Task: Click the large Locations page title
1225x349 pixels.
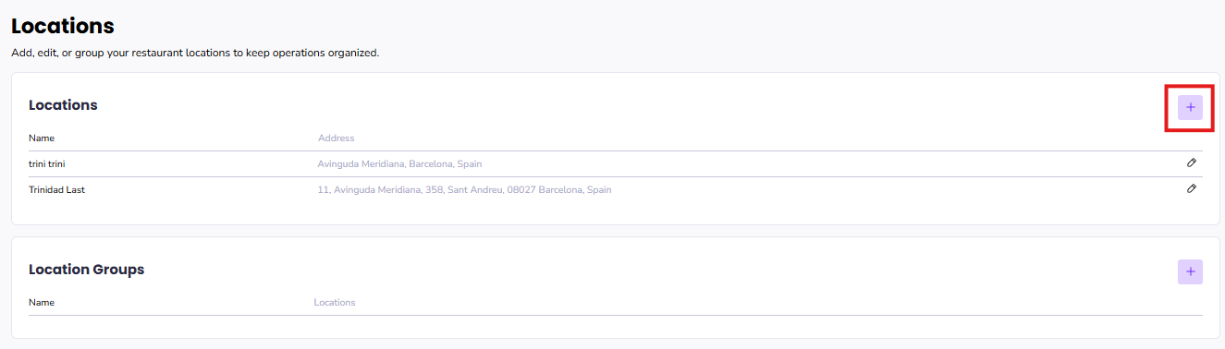Action: pyautogui.click(x=63, y=27)
